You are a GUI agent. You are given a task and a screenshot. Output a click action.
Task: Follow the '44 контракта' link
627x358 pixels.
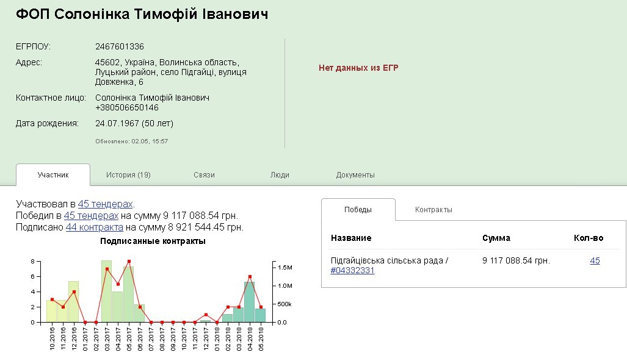(94, 227)
